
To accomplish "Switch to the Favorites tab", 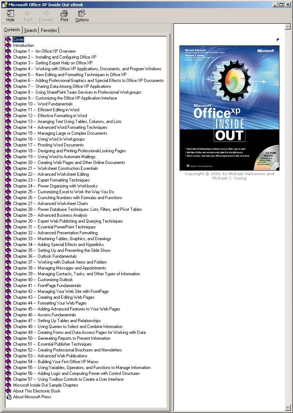I will pyautogui.click(x=49, y=30).
